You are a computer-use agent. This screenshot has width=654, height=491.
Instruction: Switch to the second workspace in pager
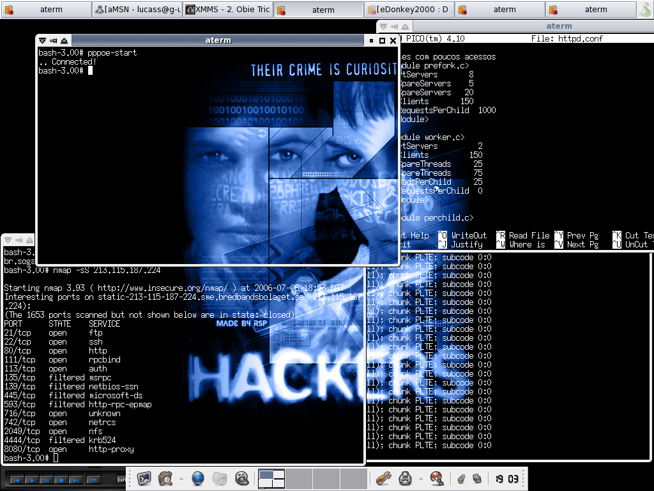click(299, 478)
